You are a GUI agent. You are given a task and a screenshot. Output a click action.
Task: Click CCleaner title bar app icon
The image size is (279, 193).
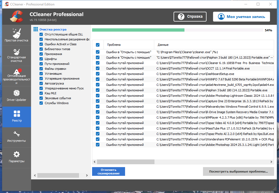7,4
